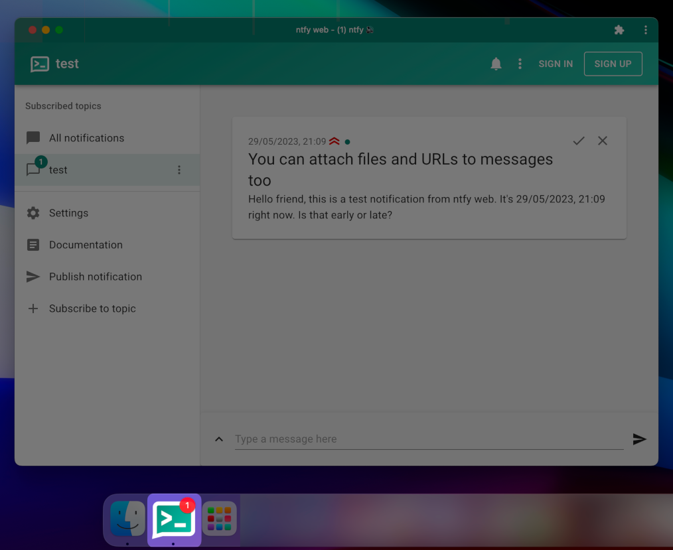Open the test topic options menu

pyautogui.click(x=179, y=170)
